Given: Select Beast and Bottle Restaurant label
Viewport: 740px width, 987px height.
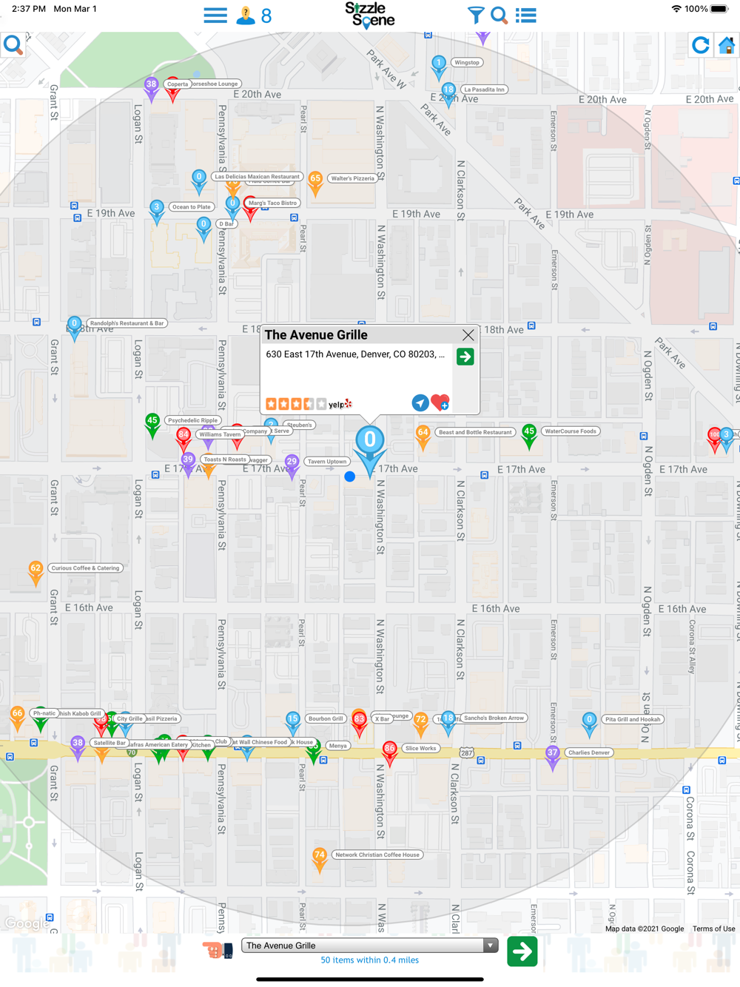Looking at the screenshot, I should pyautogui.click(x=475, y=432).
